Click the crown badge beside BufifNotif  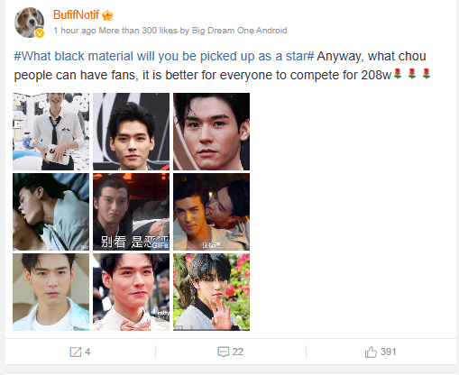[107, 15]
